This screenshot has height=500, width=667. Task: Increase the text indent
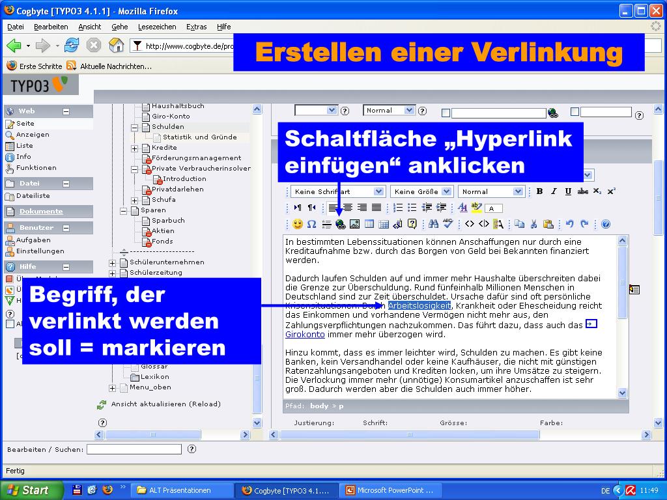click(441, 208)
